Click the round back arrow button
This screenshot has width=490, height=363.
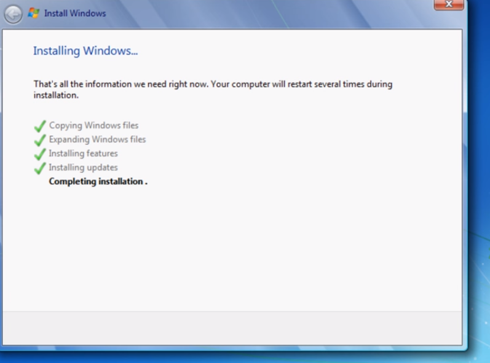coord(13,14)
